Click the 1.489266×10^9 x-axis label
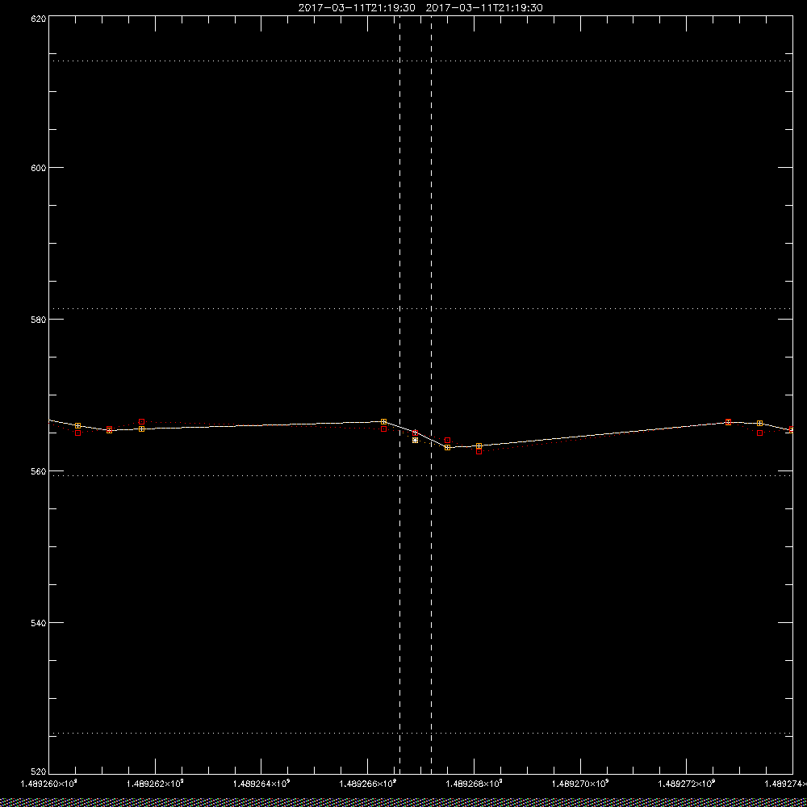807x807 pixels. (368, 784)
